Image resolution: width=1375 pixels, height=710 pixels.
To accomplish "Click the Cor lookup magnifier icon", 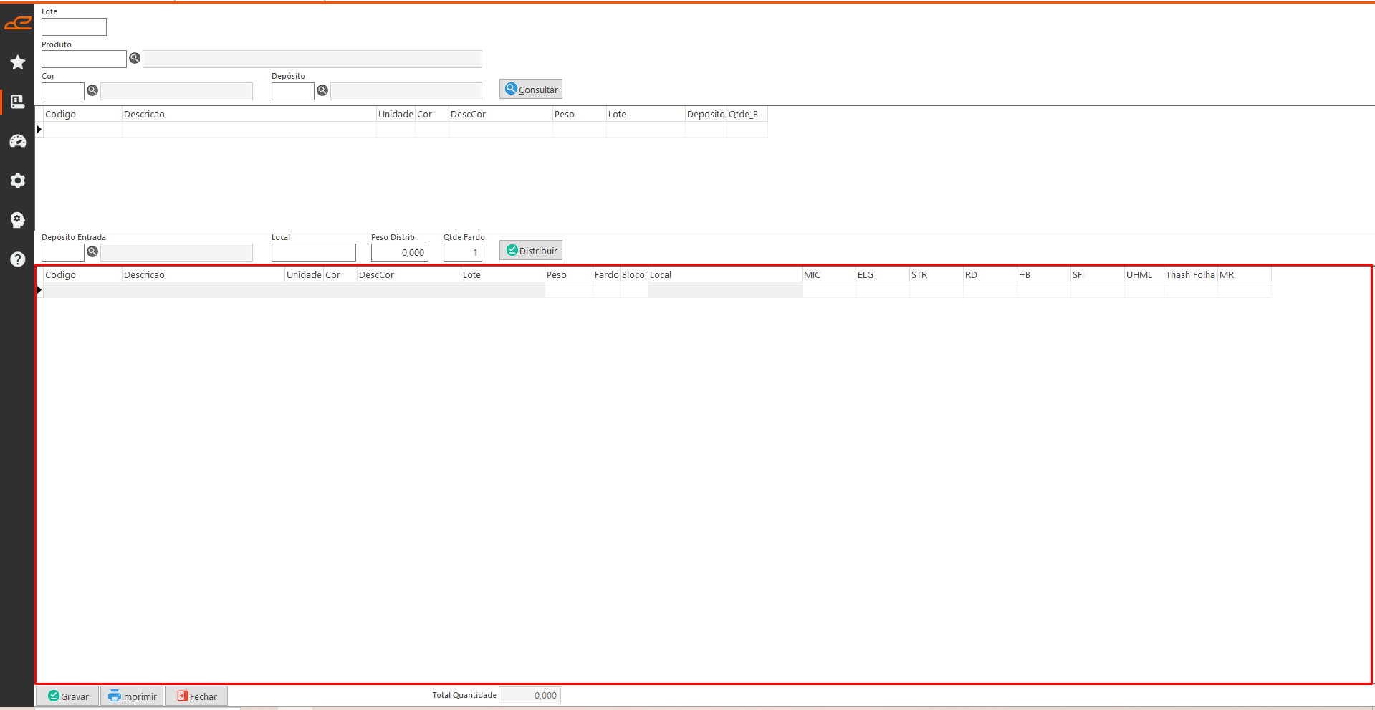I will [x=92, y=90].
